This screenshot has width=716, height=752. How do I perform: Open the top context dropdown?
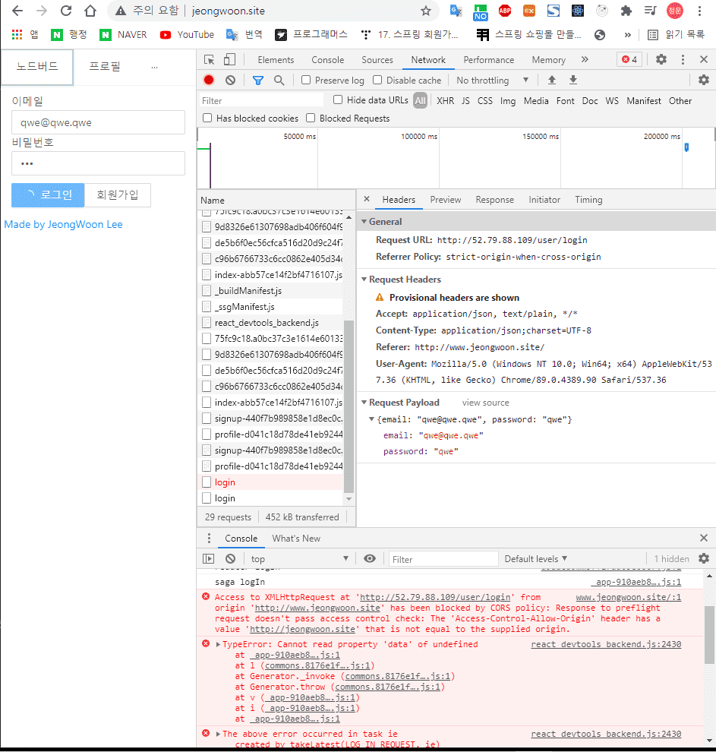point(299,559)
